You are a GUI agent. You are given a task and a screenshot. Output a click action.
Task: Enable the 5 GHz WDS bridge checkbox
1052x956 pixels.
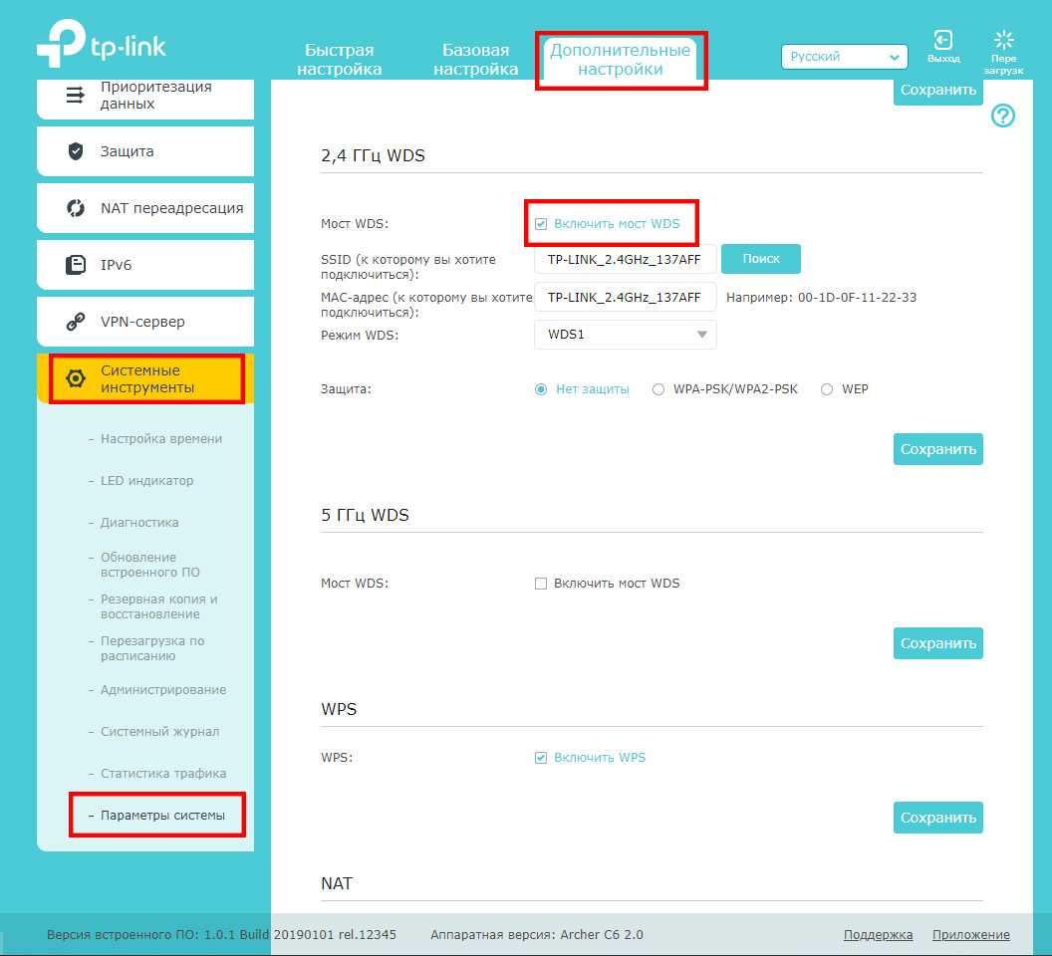(x=541, y=584)
